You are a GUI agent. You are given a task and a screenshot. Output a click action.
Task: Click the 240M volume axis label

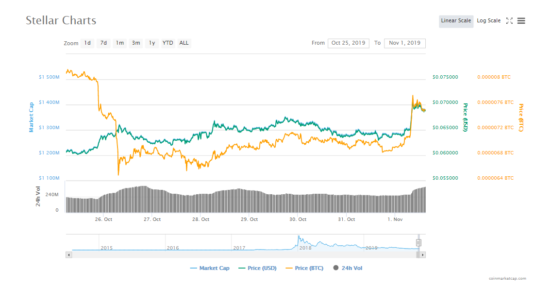(52, 195)
